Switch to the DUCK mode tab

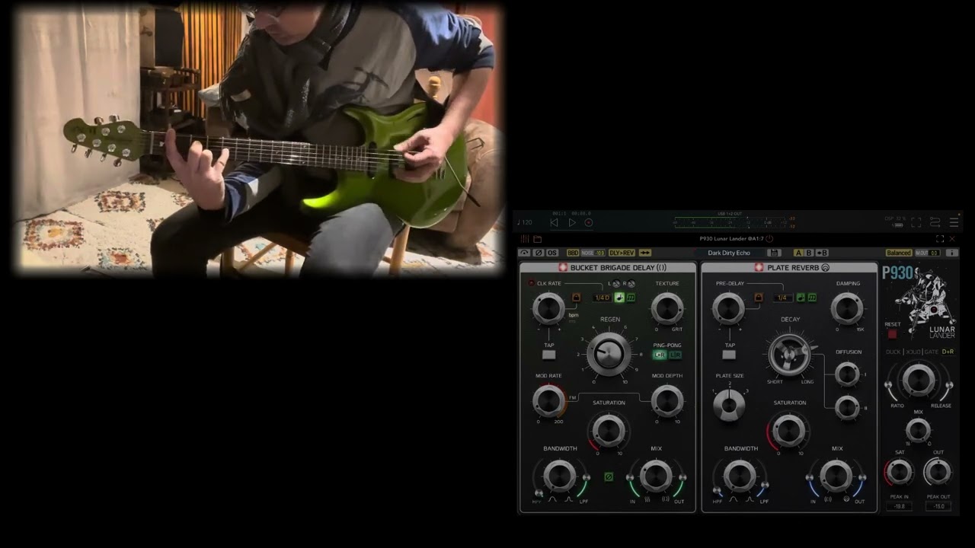click(x=893, y=352)
